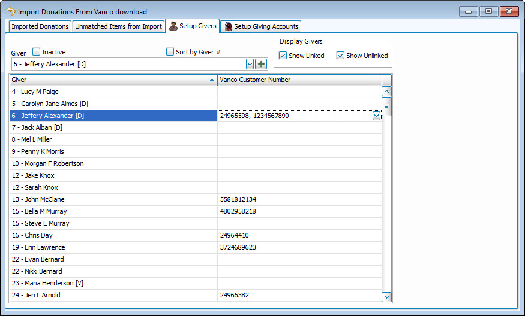Expand Vanco Customer Number dropdown for Jeffery Alexander
525x316 pixels.
pos(376,116)
